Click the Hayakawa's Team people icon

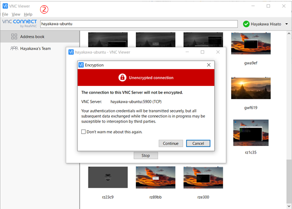[x=15, y=48]
